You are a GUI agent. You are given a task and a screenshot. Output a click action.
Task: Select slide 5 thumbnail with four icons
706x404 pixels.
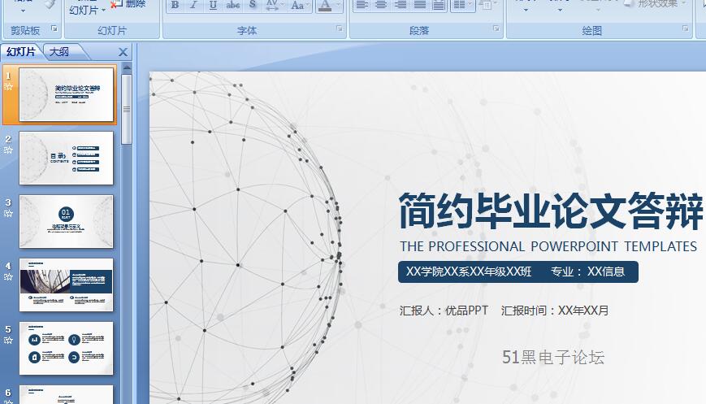click(x=66, y=348)
